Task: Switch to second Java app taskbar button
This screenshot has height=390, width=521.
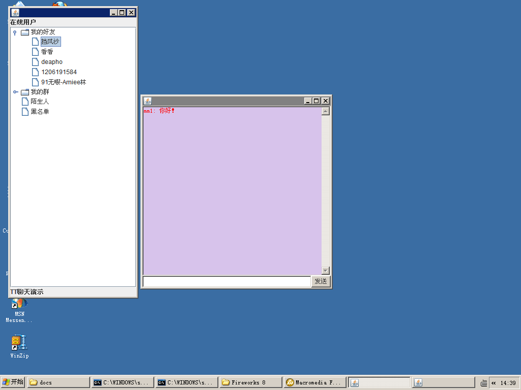Action: click(x=443, y=382)
